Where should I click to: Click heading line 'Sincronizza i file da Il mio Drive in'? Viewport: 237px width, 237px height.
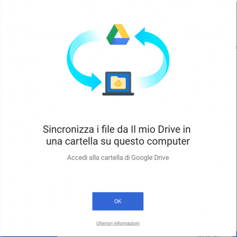pos(117,130)
